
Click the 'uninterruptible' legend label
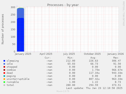pos(18,79)
